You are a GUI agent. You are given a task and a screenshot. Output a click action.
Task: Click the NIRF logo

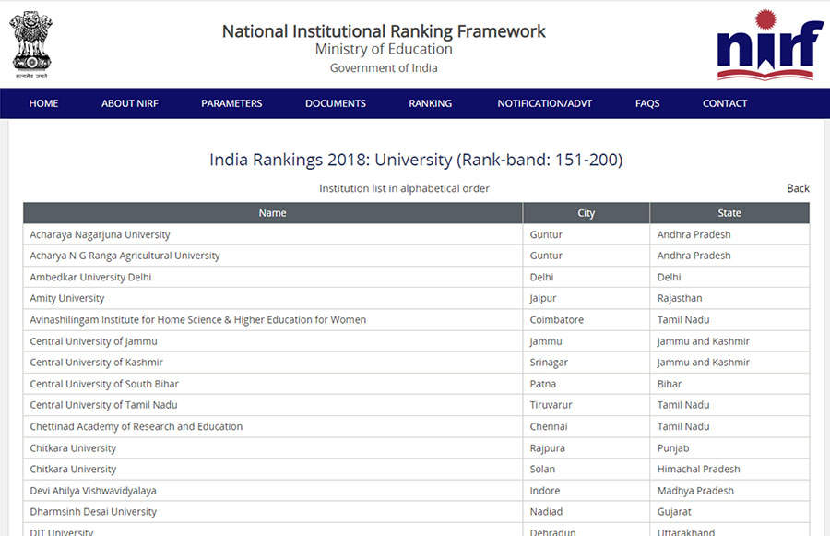click(770, 45)
